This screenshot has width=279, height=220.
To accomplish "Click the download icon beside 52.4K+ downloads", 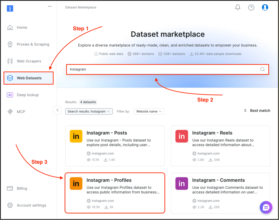I will (x=192, y=54).
